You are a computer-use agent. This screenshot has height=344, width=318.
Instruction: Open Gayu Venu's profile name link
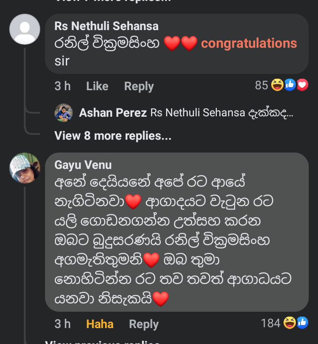83,165
